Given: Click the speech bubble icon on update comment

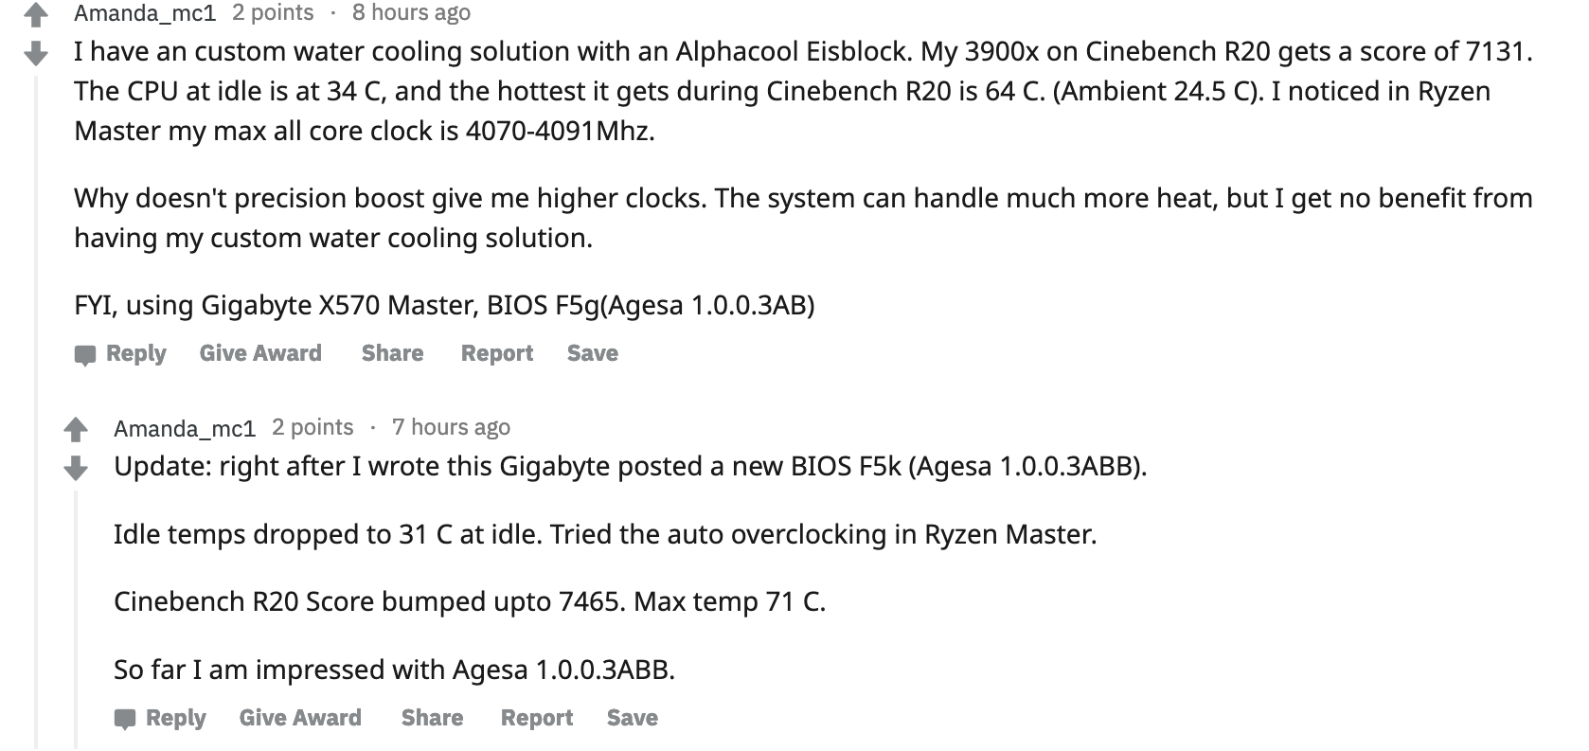Looking at the screenshot, I should pos(126,719).
